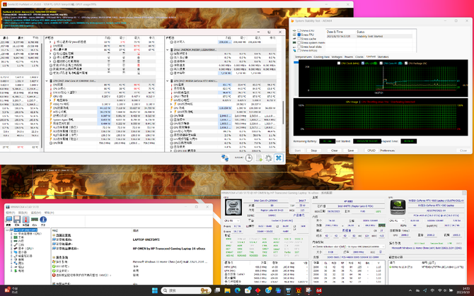Click the floppy disk save-report icon in HWiNFO
474x296 pixels.
point(17,220)
